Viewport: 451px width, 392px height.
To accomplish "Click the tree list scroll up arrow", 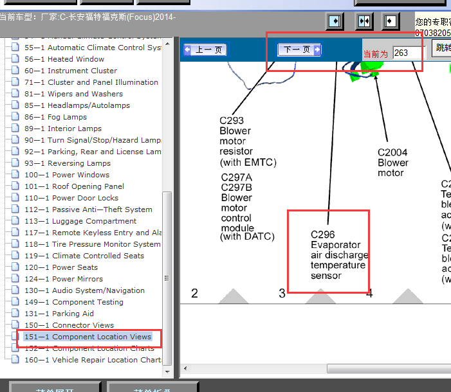I will (167, 44).
